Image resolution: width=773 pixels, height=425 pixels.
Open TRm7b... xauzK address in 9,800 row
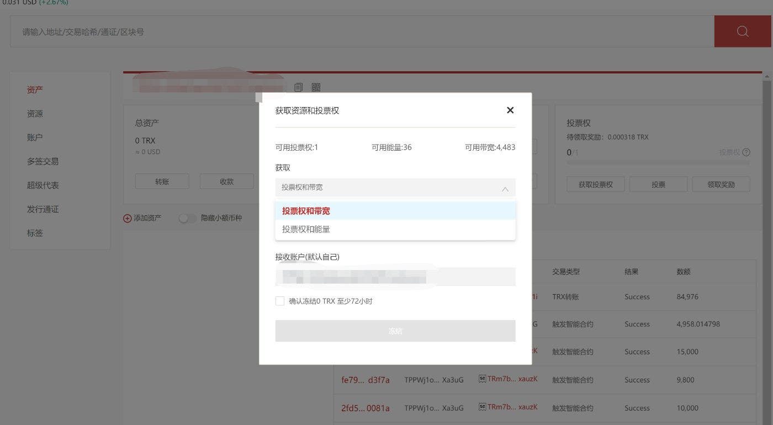click(512, 379)
